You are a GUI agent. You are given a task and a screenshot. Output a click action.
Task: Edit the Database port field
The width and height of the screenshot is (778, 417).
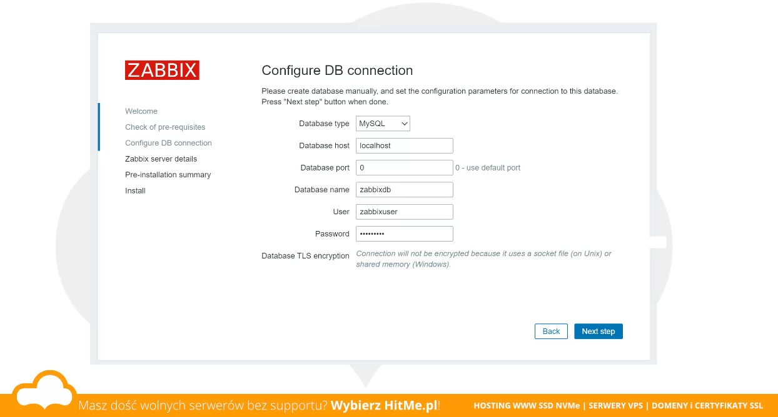click(404, 168)
